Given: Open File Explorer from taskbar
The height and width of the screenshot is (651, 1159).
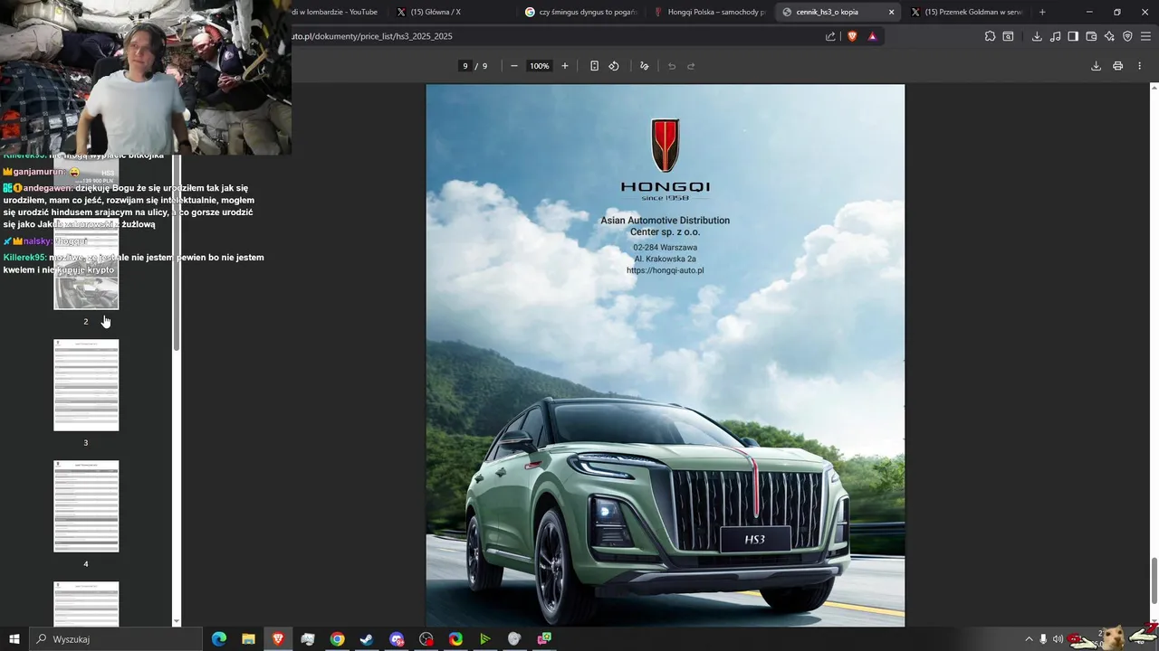Looking at the screenshot, I should click(x=248, y=639).
